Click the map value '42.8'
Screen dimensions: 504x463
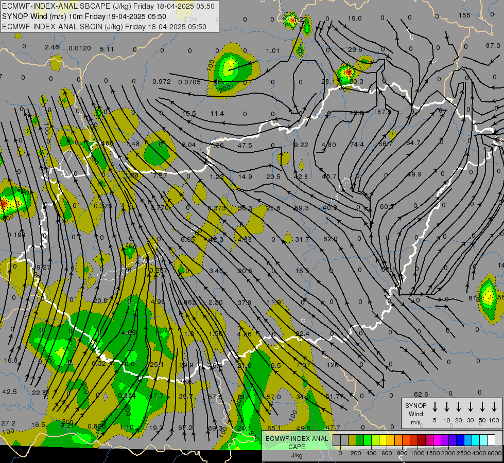[x=301, y=177]
